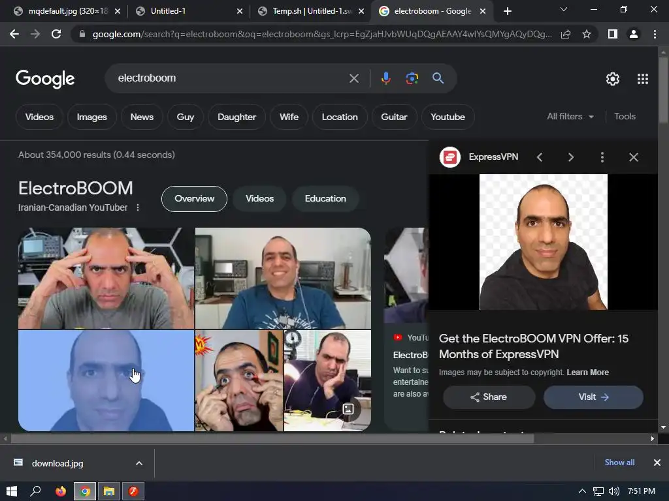
Task: Select the Images search filter
Action: [91, 117]
